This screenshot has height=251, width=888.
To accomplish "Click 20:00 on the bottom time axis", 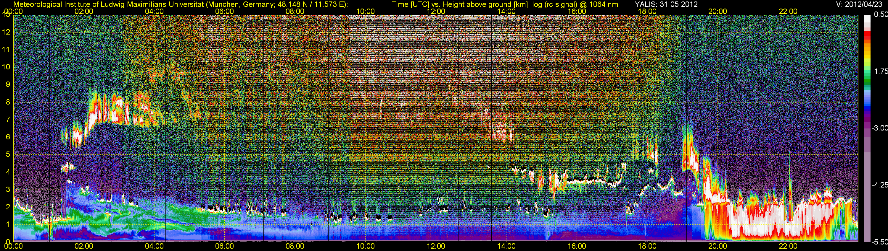I will tap(718, 246).
